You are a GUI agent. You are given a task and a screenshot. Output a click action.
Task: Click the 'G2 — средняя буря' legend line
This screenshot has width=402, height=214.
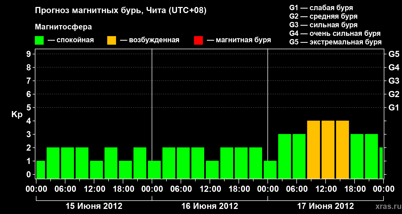[323, 16]
